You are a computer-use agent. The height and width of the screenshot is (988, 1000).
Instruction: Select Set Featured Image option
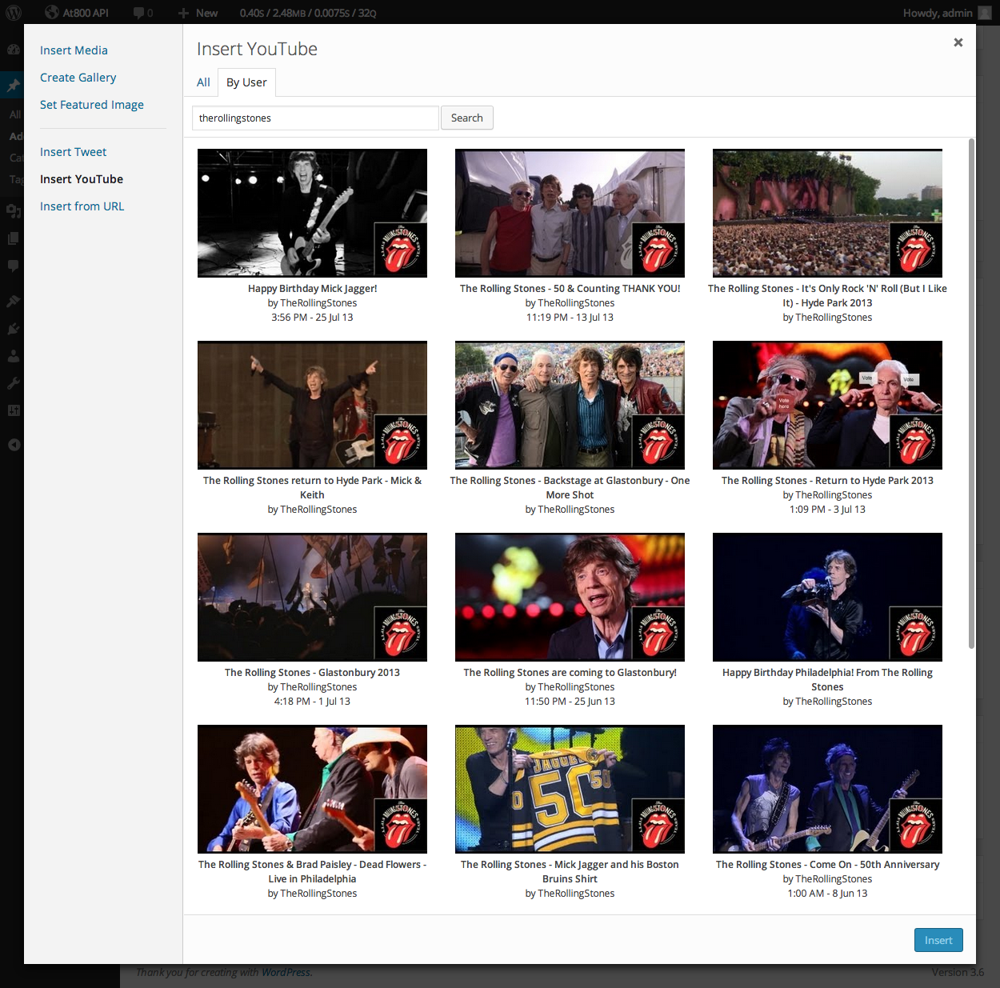coord(92,105)
